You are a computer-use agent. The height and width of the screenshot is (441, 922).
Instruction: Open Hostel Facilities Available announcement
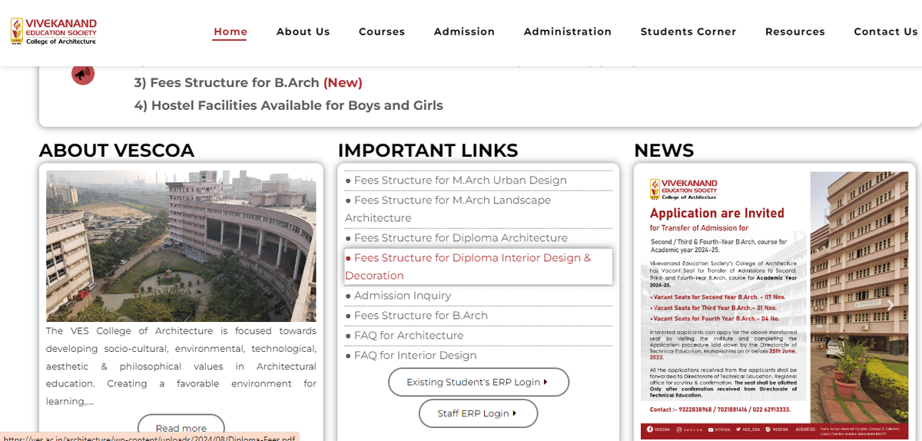(289, 105)
